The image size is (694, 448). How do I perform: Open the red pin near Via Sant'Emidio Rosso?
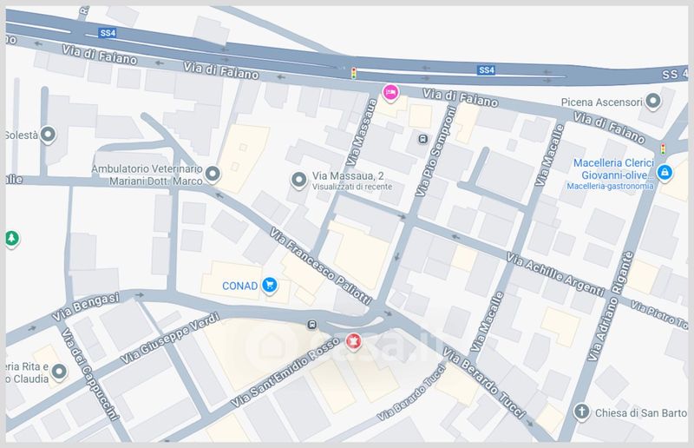pos(353,342)
